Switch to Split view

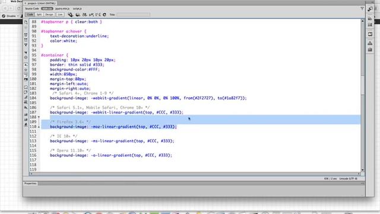coord(39,15)
